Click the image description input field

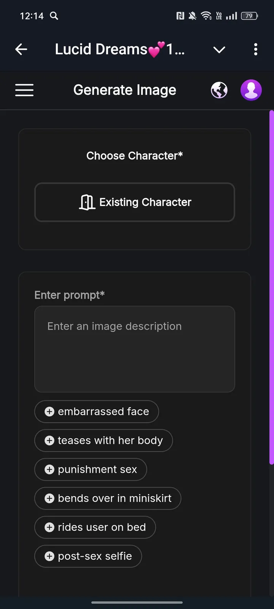click(x=135, y=349)
